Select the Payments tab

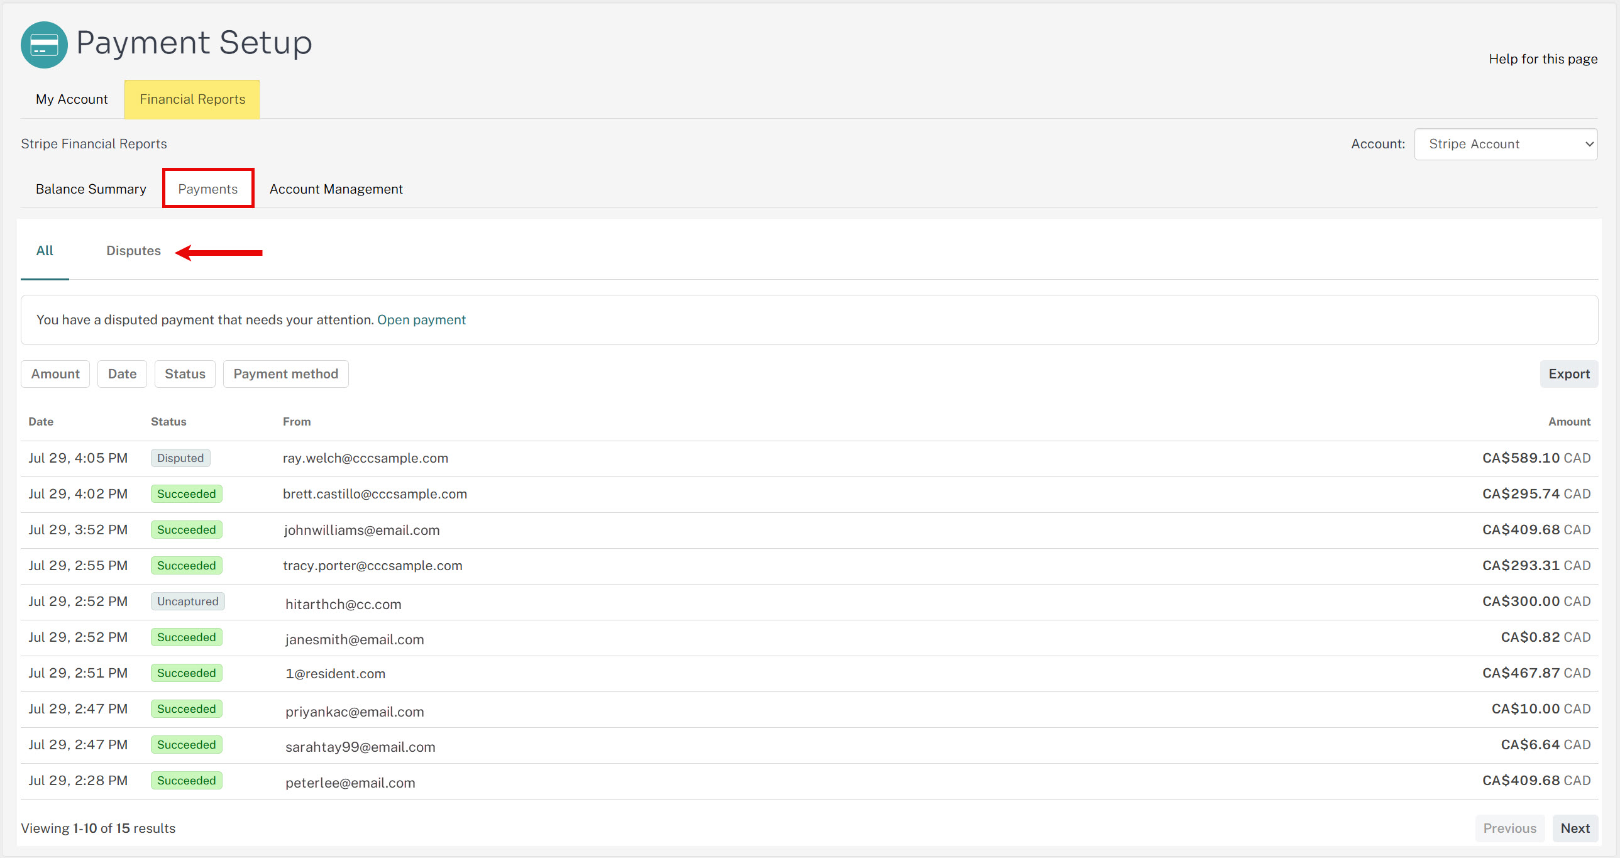[x=208, y=189]
